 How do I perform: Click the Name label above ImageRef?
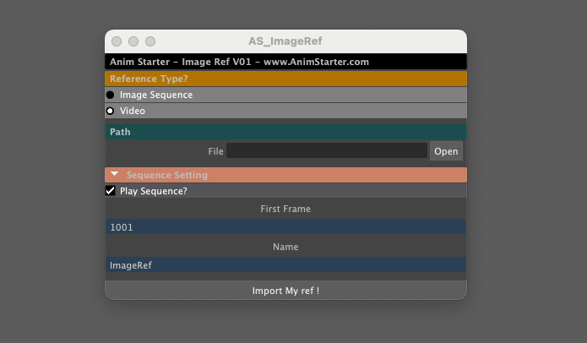[285, 247]
